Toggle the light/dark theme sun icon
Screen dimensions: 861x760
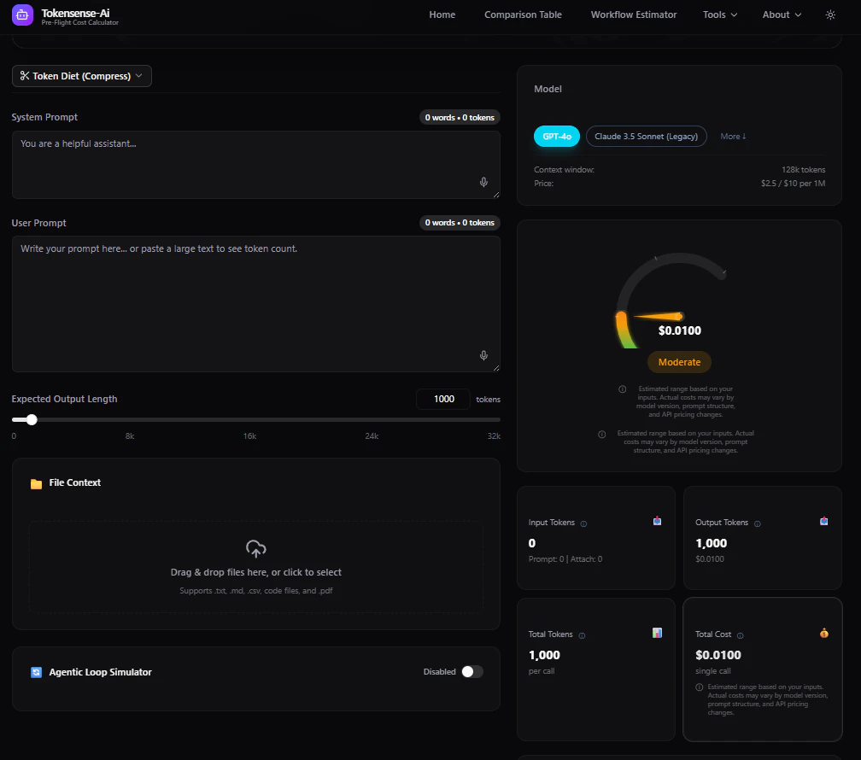tap(830, 15)
